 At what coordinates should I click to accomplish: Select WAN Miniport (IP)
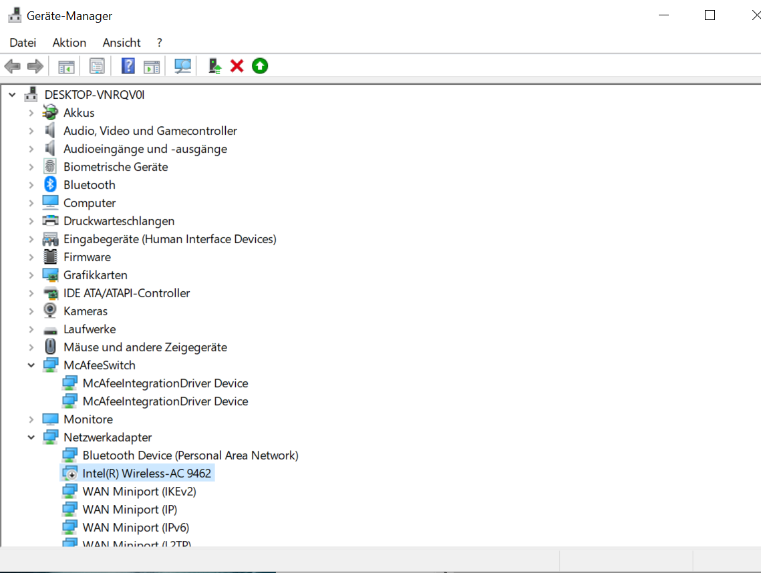pos(130,509)
